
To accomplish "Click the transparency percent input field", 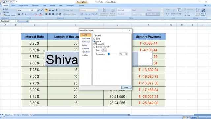I will pos(122,54).
